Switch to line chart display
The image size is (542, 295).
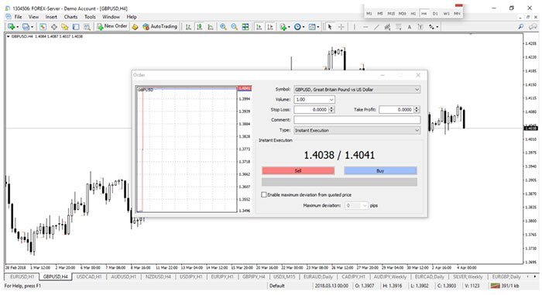(211, 26)
